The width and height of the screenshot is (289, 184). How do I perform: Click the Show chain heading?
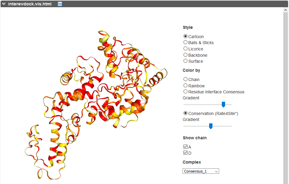(x=195, y=138)
